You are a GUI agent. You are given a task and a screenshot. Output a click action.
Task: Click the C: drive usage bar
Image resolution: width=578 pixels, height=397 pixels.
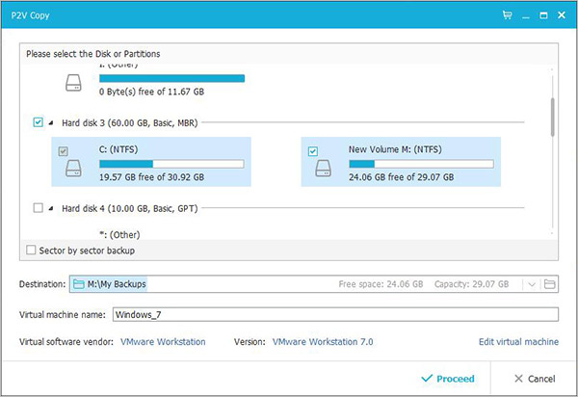(x=171, y=164)
